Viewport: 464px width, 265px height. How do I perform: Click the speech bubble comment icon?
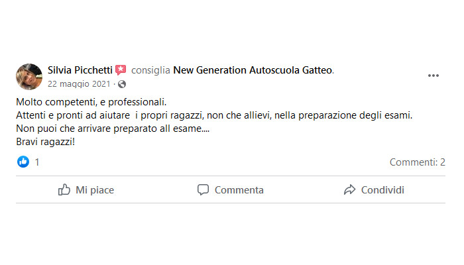click(203, 190)
